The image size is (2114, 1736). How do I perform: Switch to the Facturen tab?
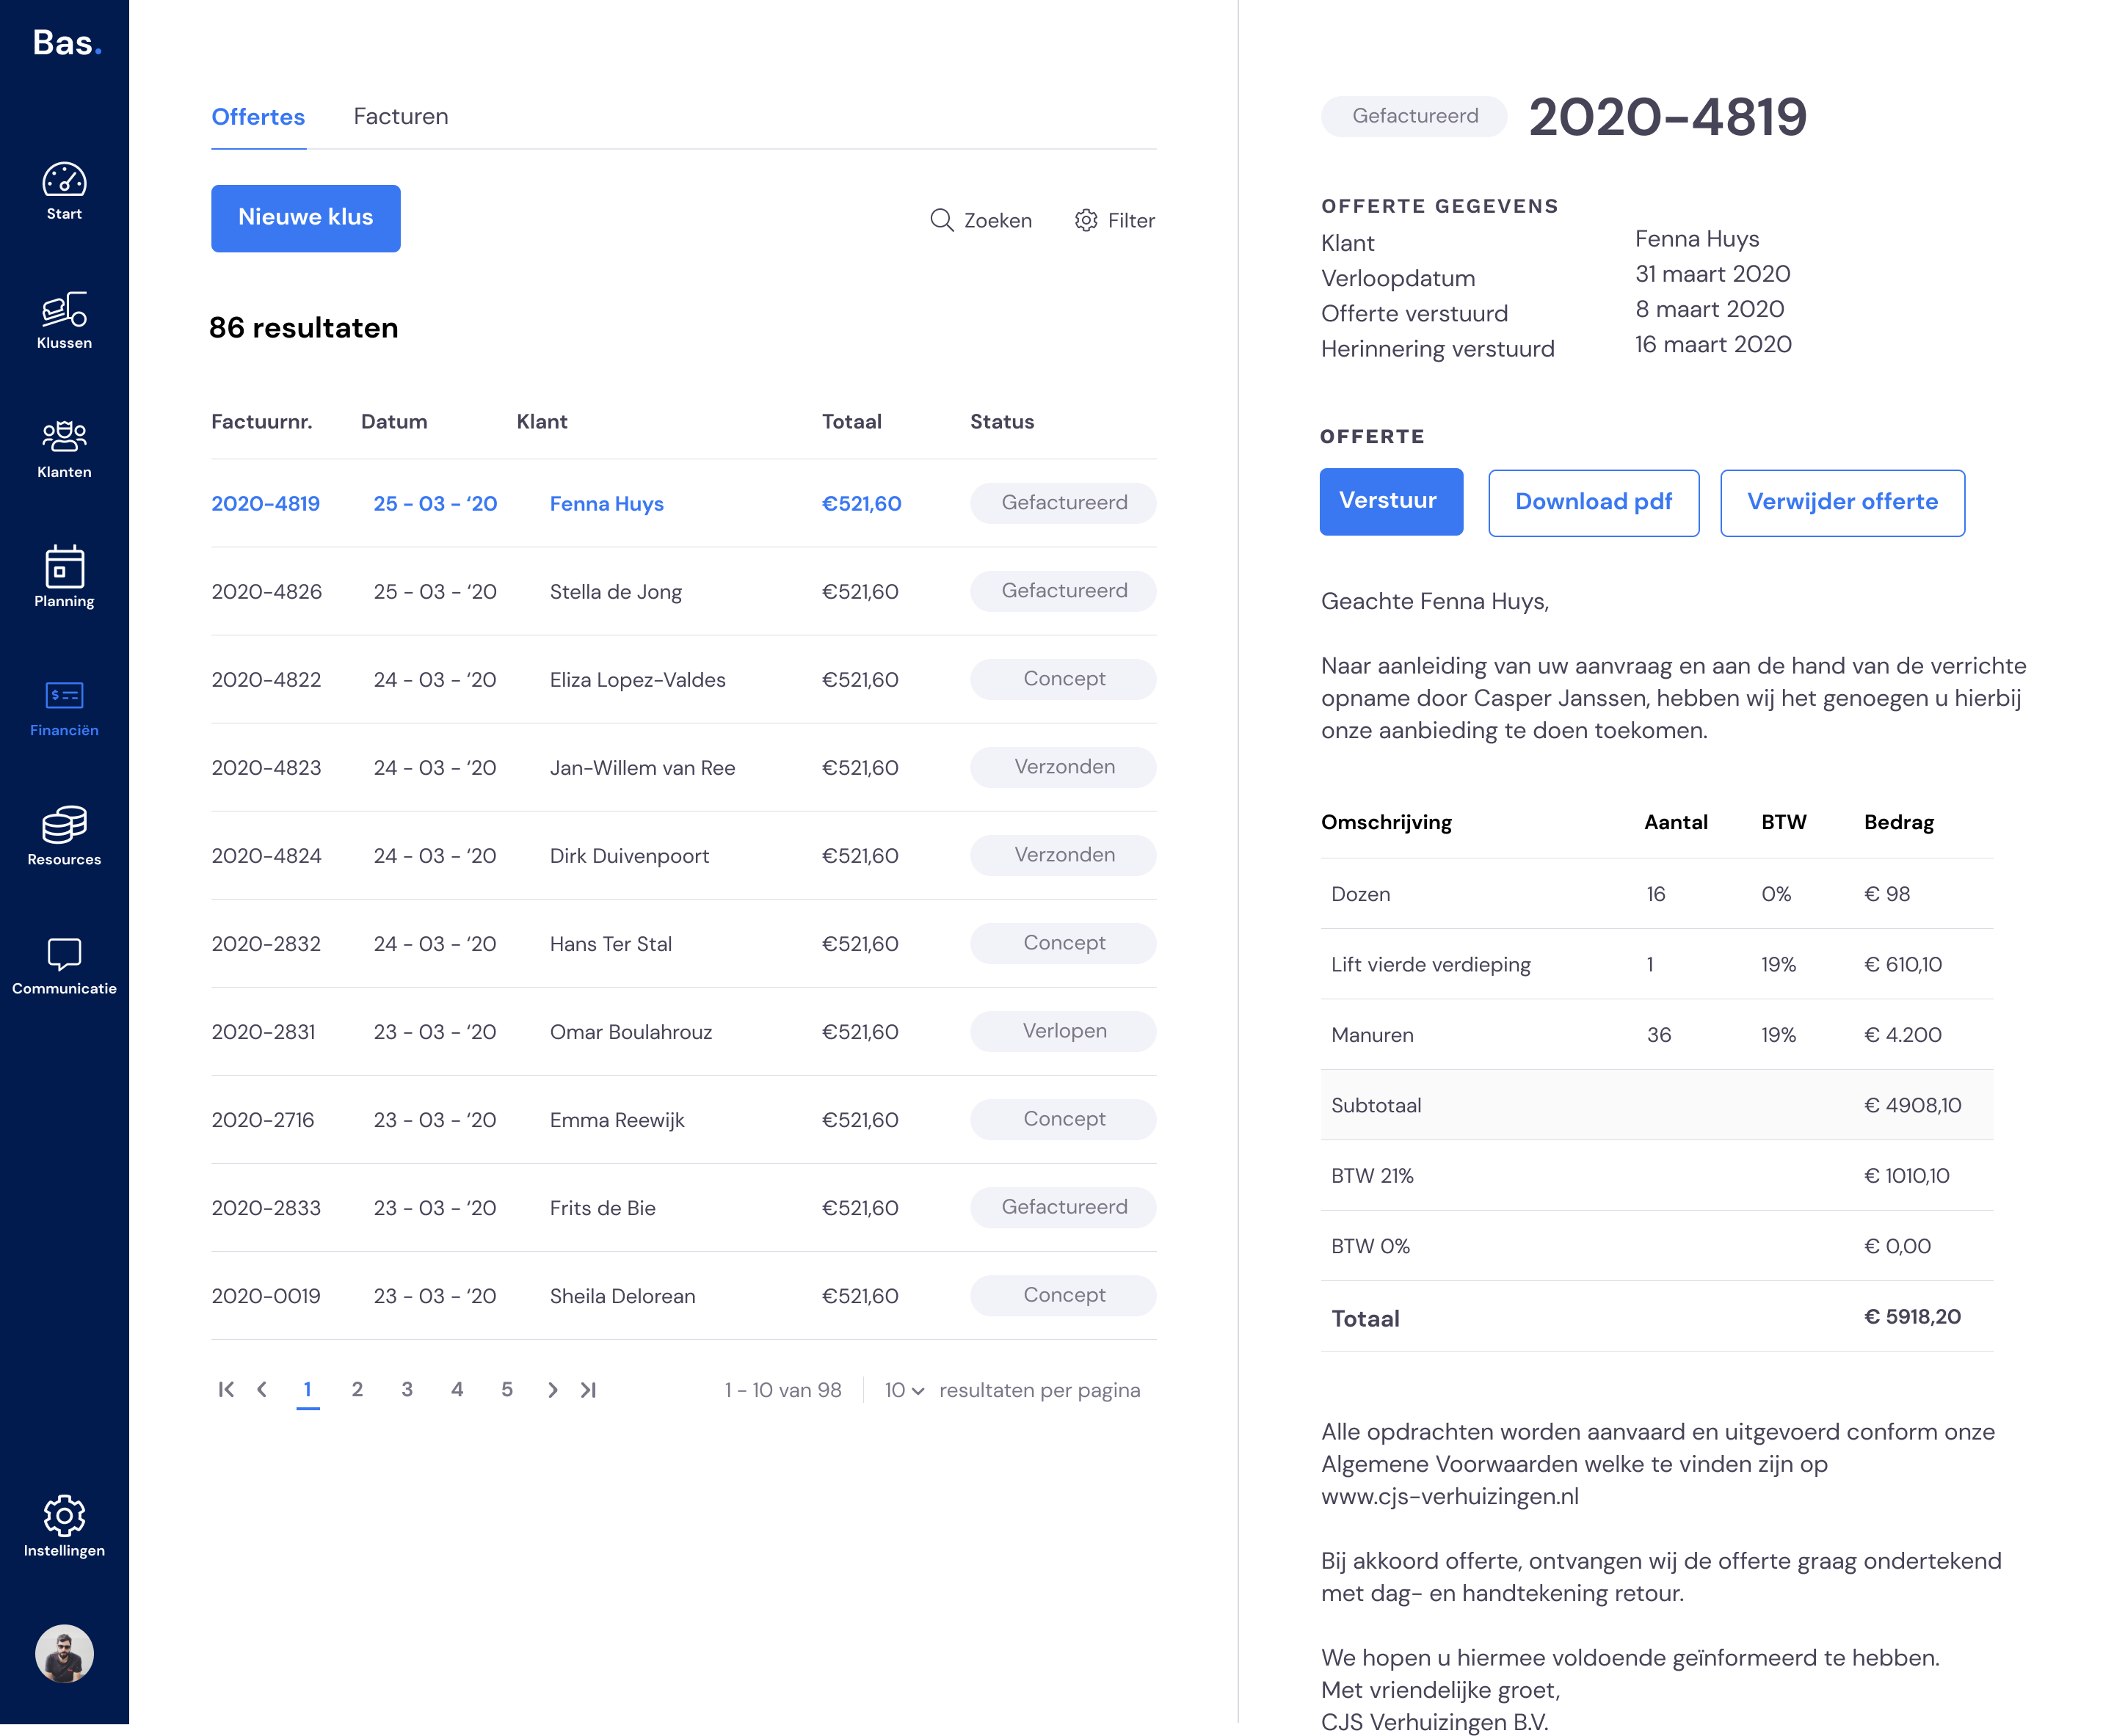(400, 116)
